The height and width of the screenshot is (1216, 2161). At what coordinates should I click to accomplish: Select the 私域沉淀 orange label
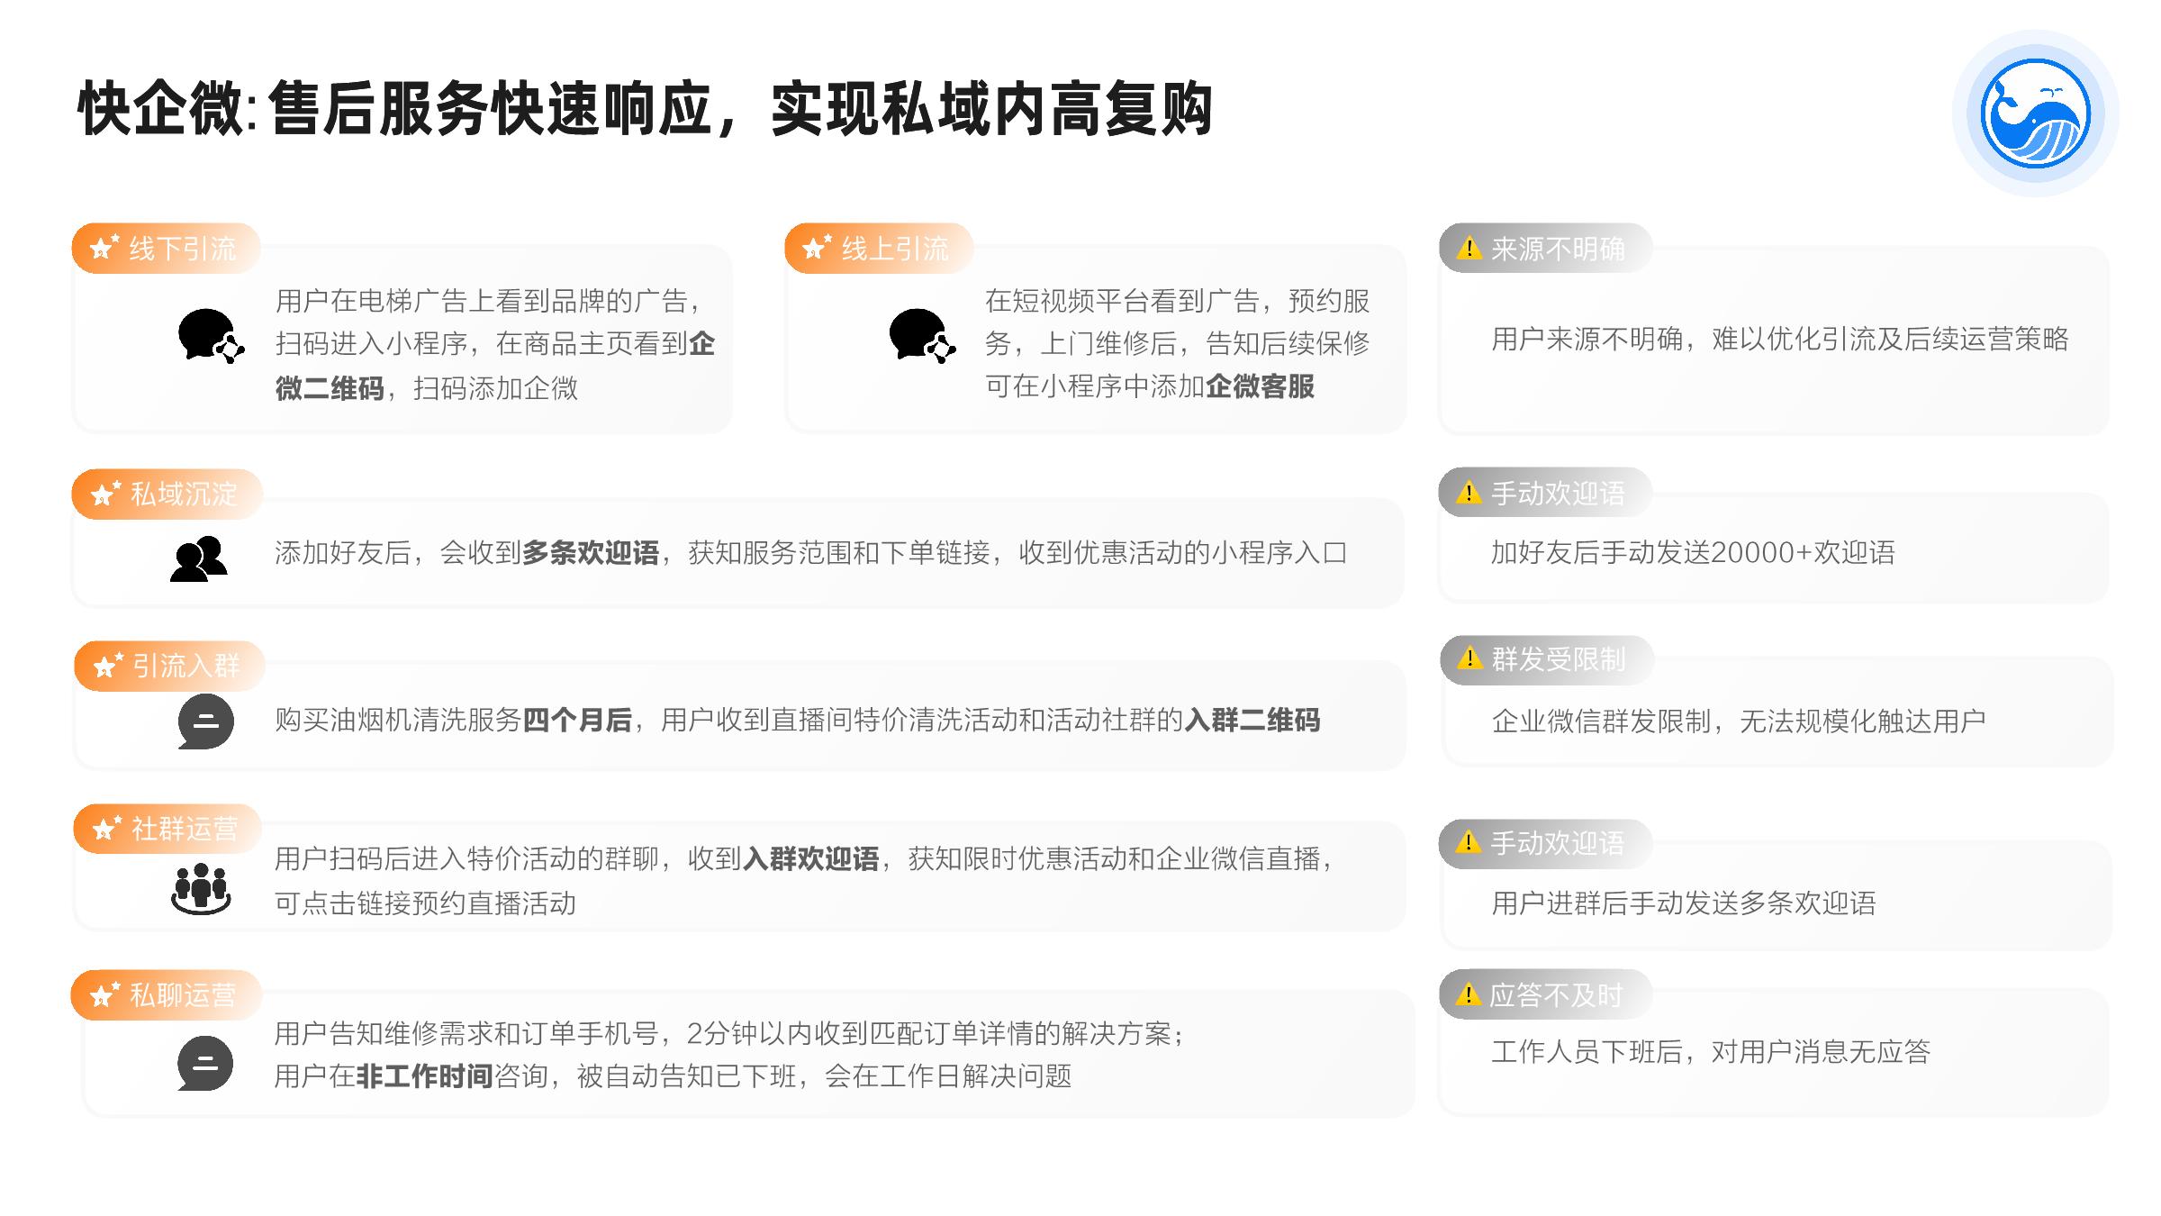167,494
